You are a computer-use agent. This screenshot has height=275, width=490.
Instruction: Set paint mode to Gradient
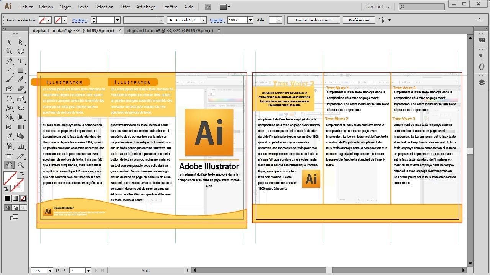coord(15,198)
